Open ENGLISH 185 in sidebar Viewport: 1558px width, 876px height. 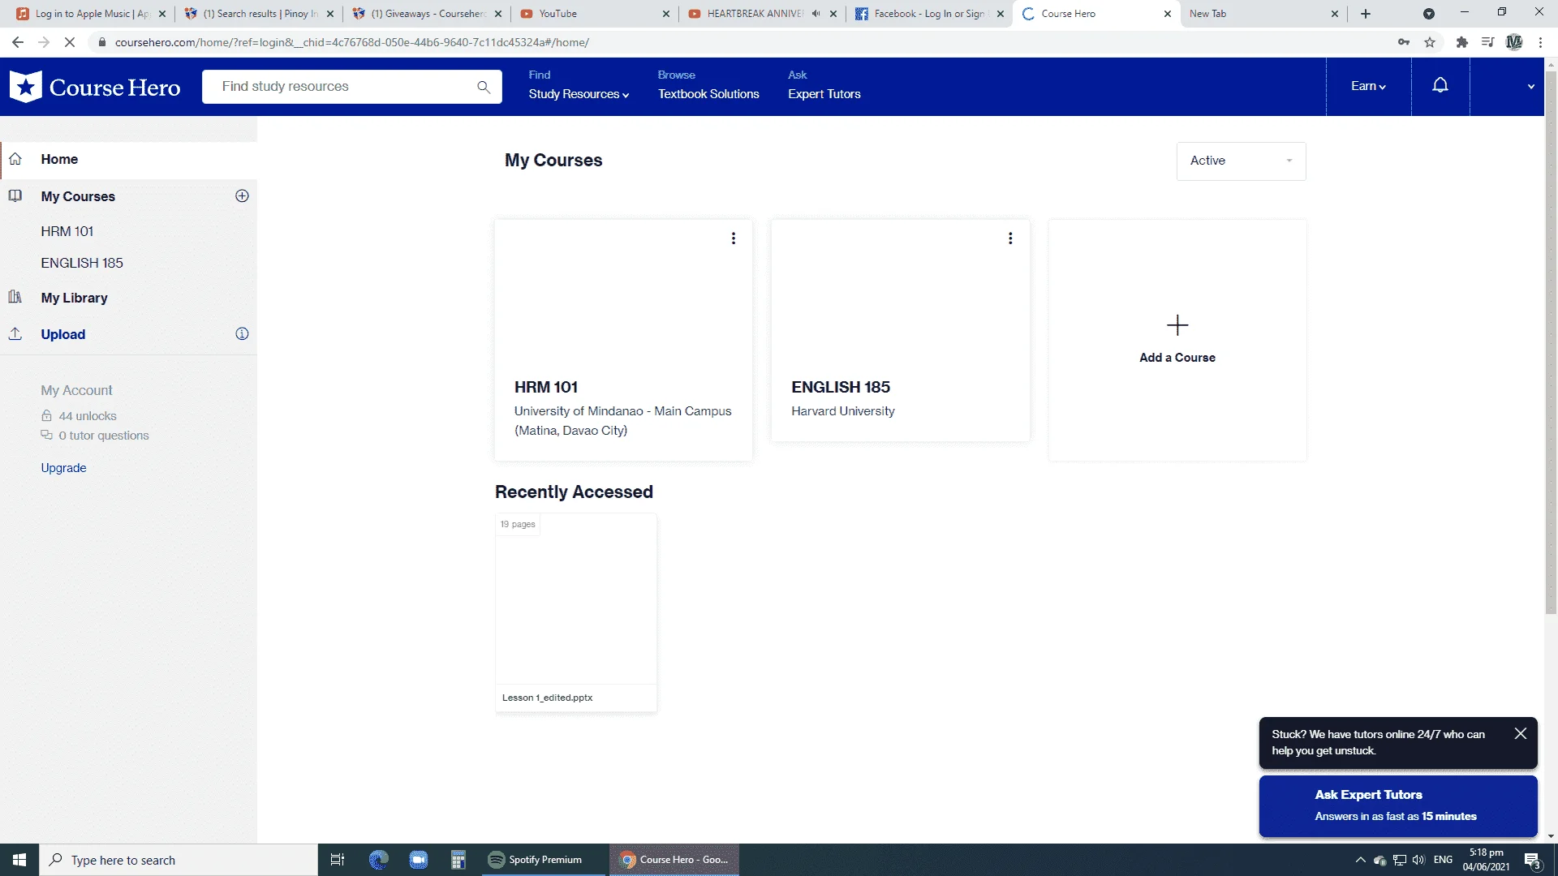[82, 263]
